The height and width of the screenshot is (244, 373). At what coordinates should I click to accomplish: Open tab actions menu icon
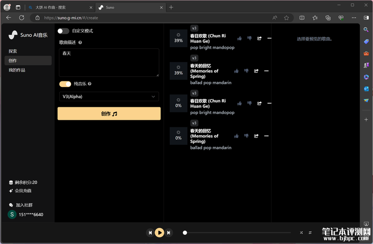point(18,7)
